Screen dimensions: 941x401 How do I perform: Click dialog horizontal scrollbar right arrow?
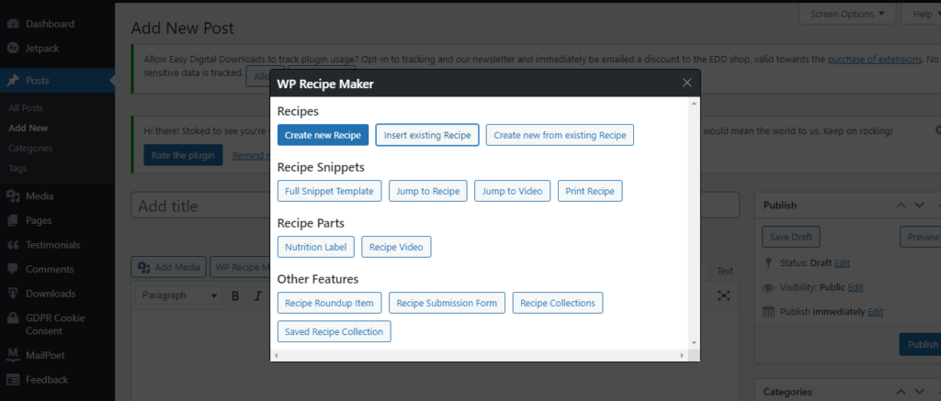[x=683, y=355]
